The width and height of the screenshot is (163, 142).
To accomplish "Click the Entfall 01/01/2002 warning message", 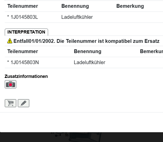I will pyautogui.click(x=86, y=41).
